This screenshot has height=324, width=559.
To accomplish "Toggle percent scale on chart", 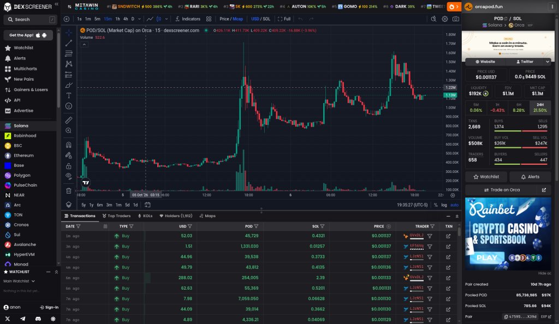I will 436,205.
